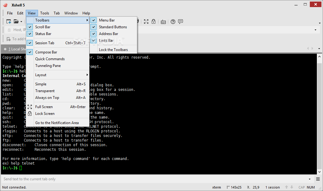323x191 pixels.
Task: Open the Help menu
Action: click(x=86, y=13)
